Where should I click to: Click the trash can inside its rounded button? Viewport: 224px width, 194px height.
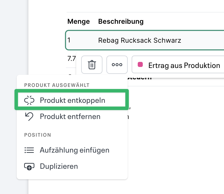[92, 65]
